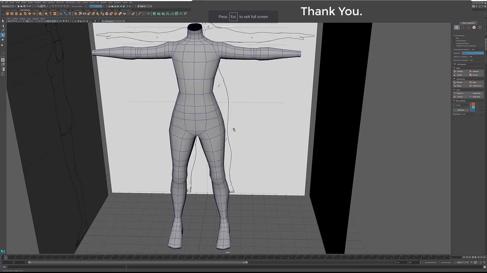
Task: Click Multi-Cut in Modeling Toolkit
Action: (x=460, y=93)
